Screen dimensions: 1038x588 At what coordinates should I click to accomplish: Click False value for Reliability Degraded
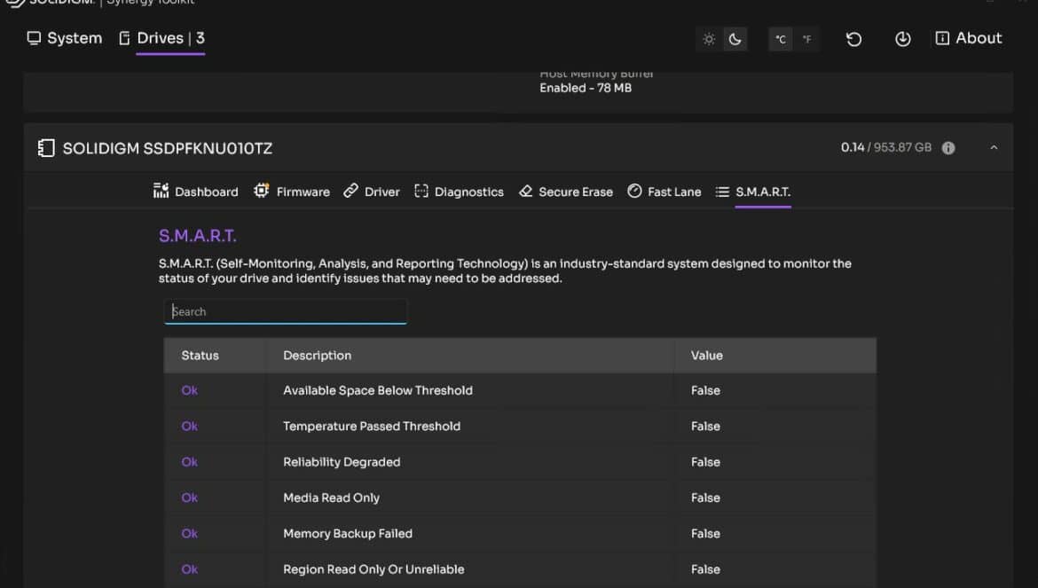tap(705, 462)
